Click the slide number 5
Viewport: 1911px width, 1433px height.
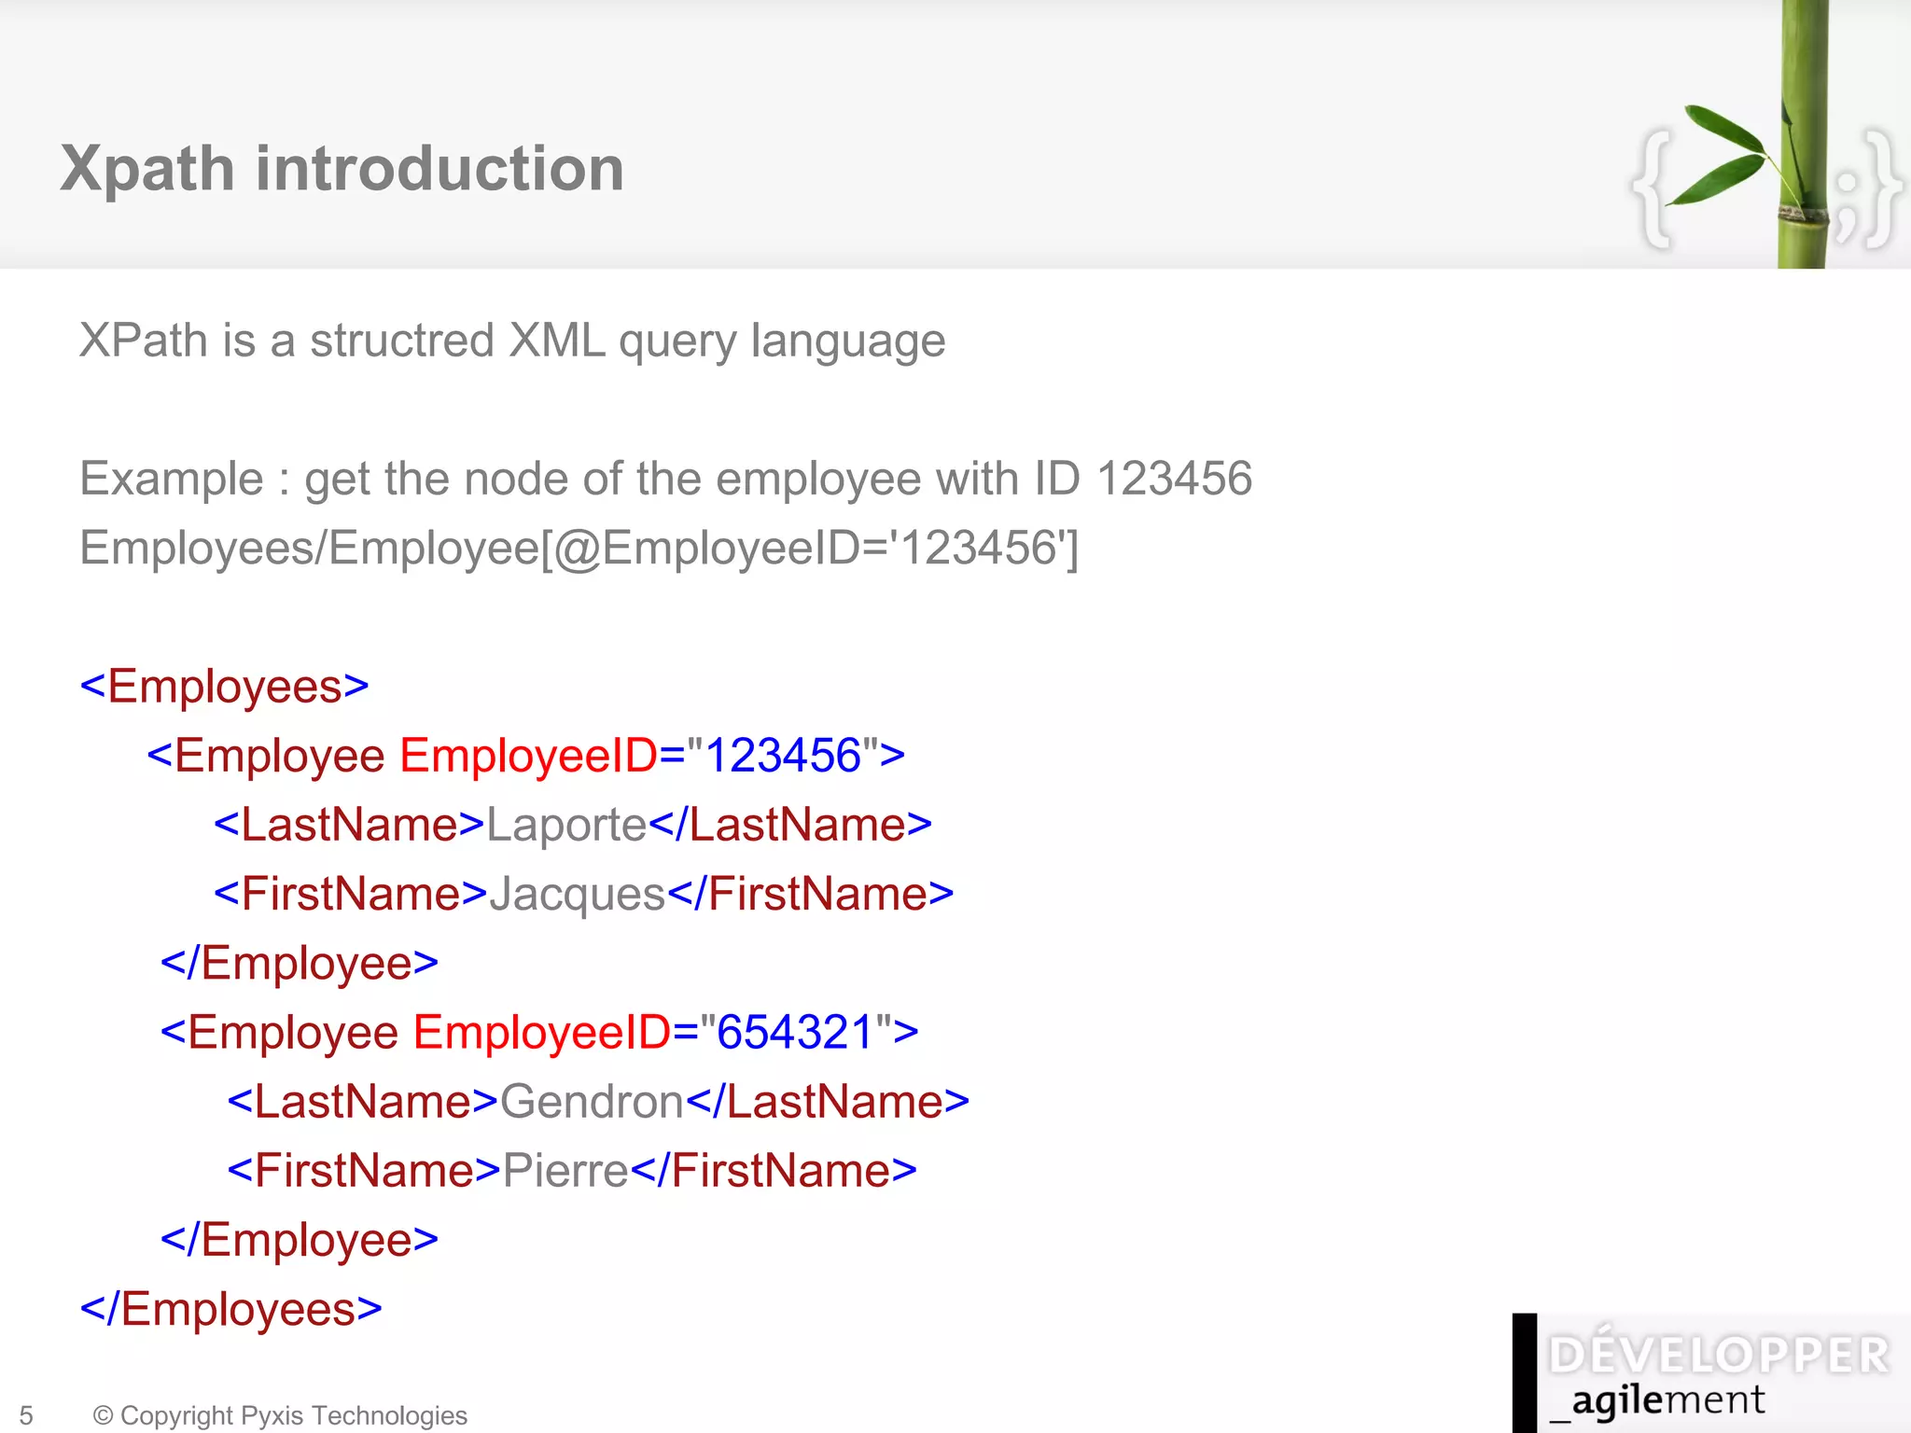click(x=26, y=1415)
